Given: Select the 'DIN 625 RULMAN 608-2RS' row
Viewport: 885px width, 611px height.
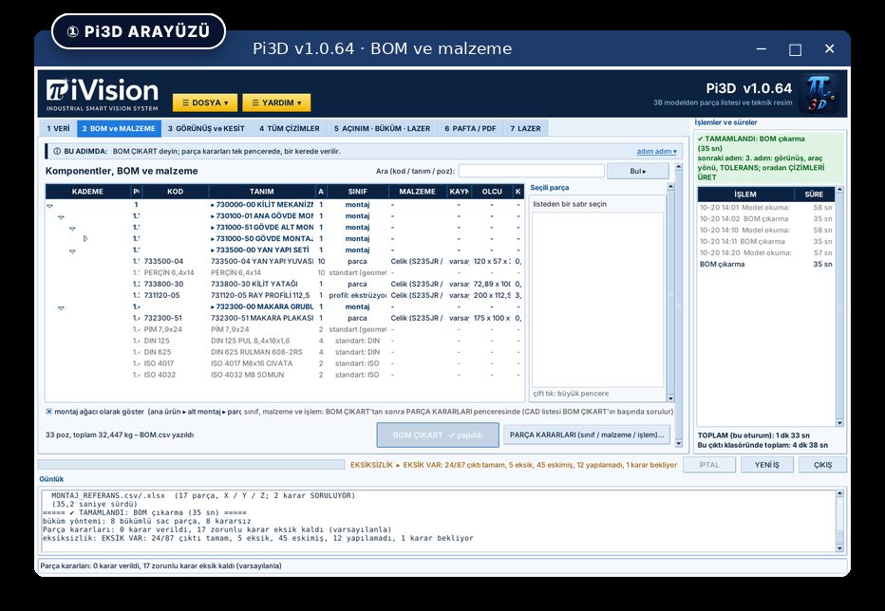Looking at the screenshot, I should click(284, 352).
